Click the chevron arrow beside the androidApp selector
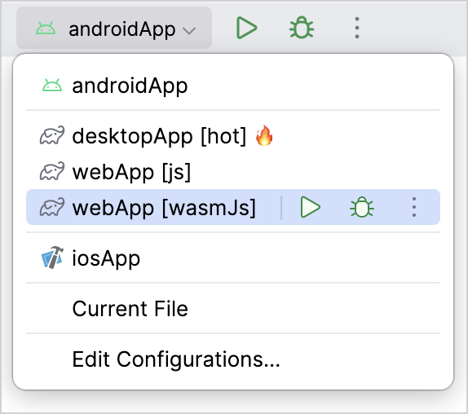This screenshot has width=468, height=414. (189, 30)
